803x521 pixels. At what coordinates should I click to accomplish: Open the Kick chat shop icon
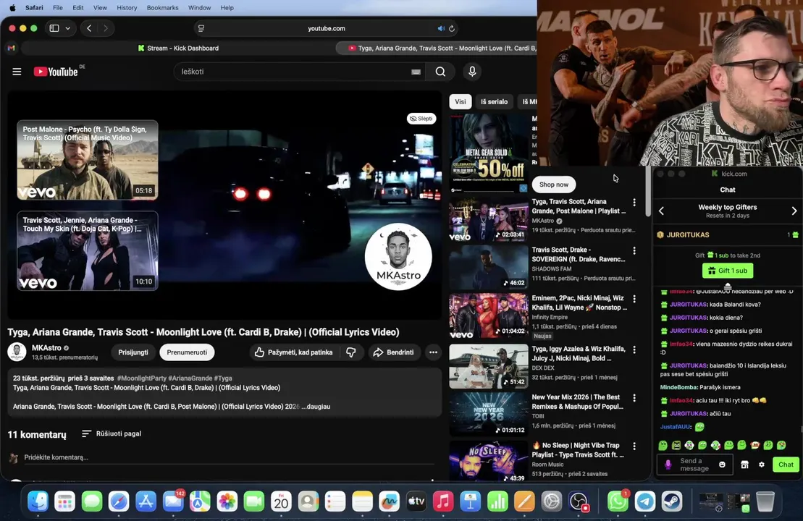click(744, 465)
